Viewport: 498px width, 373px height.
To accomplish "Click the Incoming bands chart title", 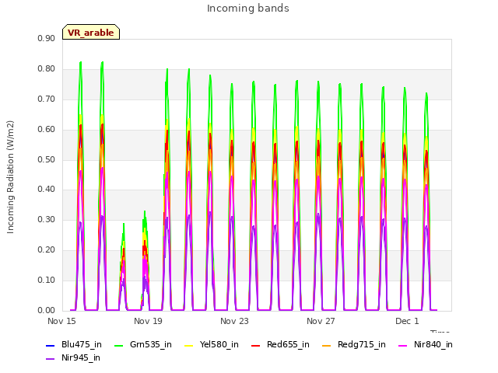I will click(x=248, y=9).
